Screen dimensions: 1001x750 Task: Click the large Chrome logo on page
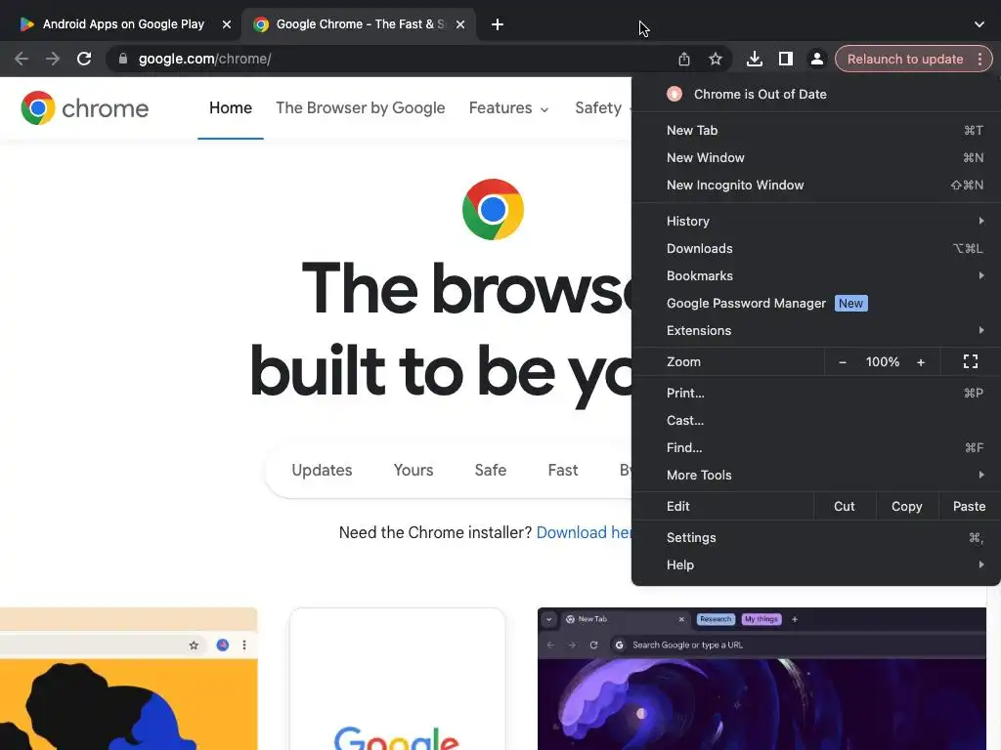(493, 209)
